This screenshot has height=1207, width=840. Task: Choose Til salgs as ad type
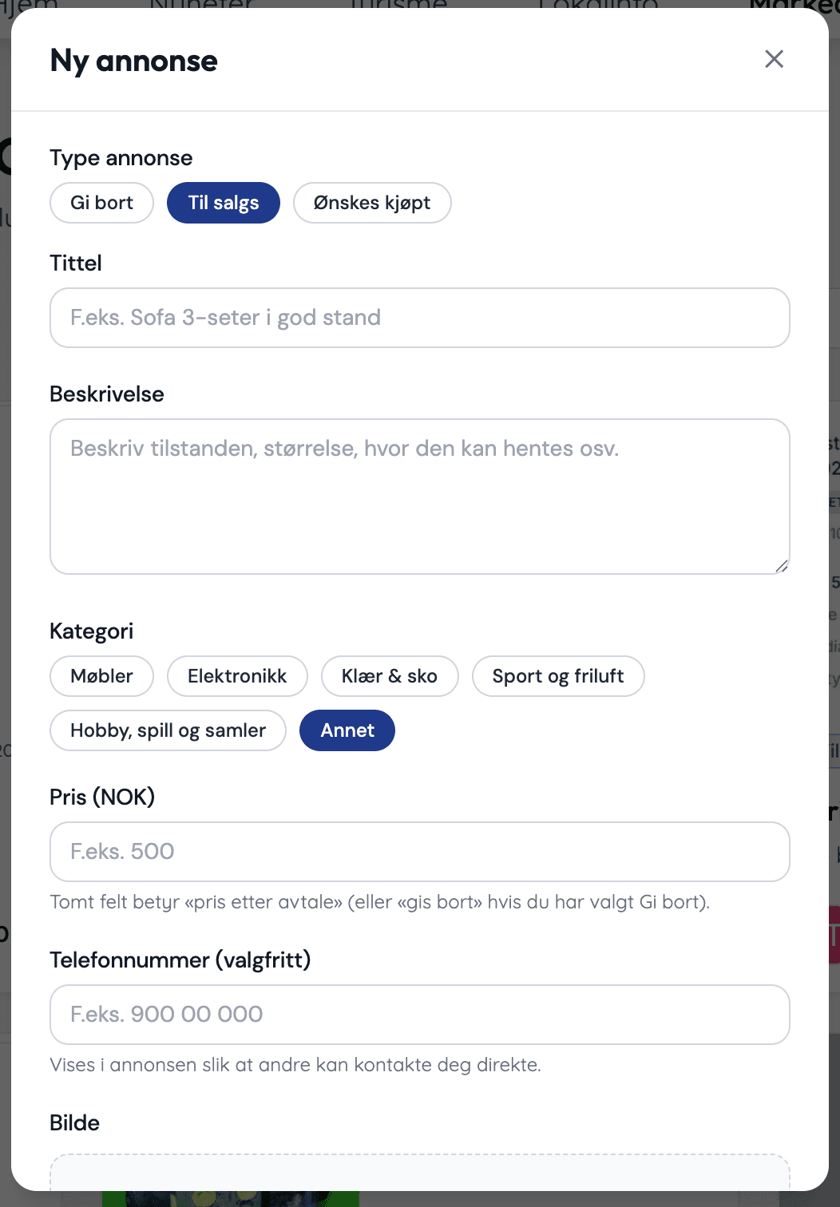point(224,203)
